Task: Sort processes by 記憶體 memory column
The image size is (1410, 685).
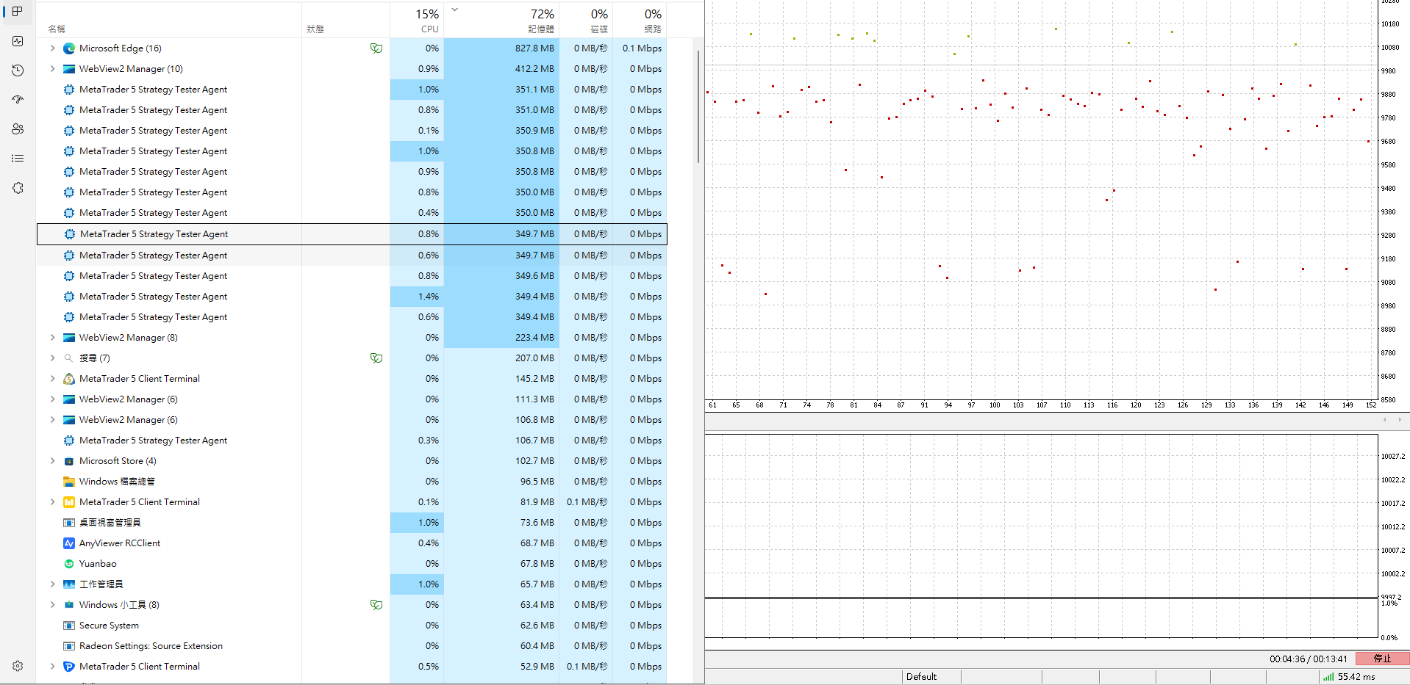Action: (502, 20)
